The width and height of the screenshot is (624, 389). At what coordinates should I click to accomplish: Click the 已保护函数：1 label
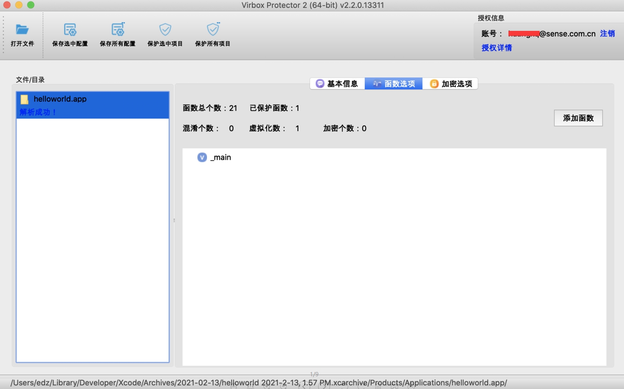(274, 108)
